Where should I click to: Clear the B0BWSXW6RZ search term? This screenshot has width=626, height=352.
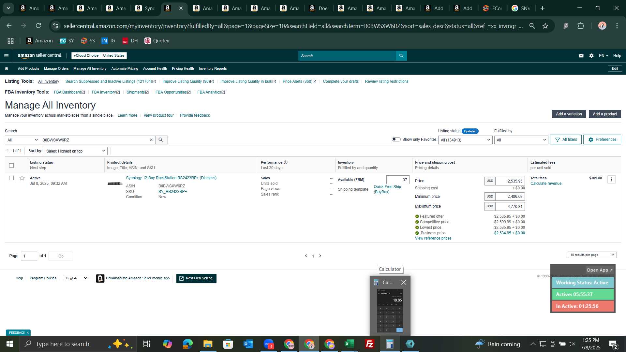pyautogui.click(x=151, y=140)
